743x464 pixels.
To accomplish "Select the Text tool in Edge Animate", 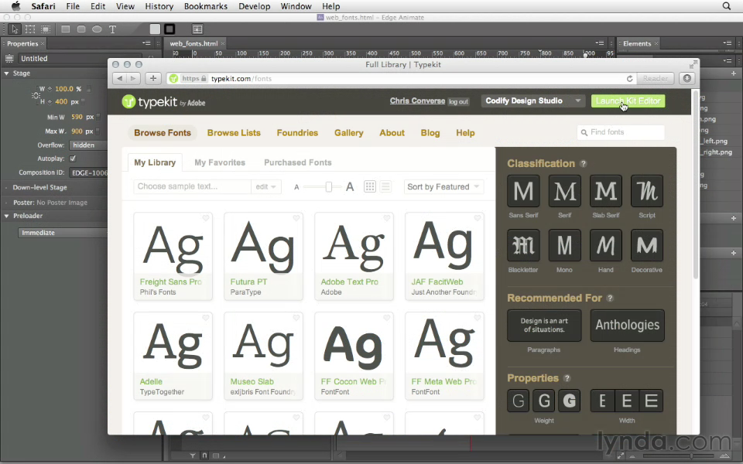I will (113, 29).
